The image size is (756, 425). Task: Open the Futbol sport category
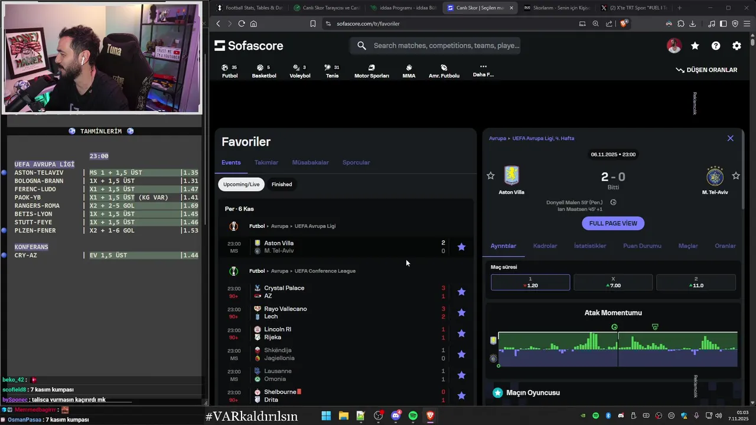[230, 71]
